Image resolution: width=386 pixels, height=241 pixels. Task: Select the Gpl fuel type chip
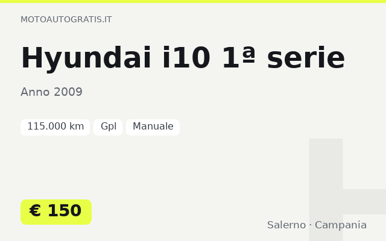(108, 127)
